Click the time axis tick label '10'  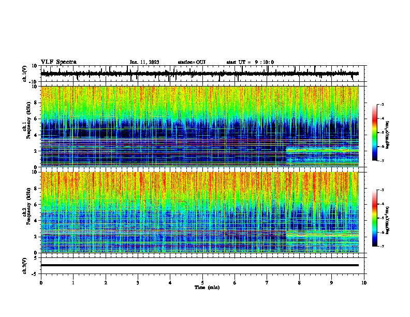tap(364, 283)
